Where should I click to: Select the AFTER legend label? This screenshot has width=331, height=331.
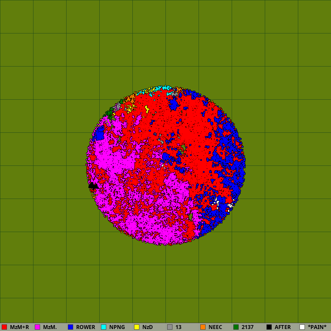(x=283, y=327)
